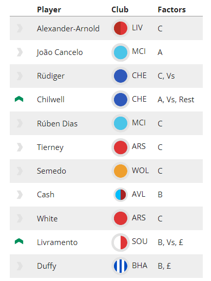Expand the Rúben Dias row chevron

[x=20, y=123]
